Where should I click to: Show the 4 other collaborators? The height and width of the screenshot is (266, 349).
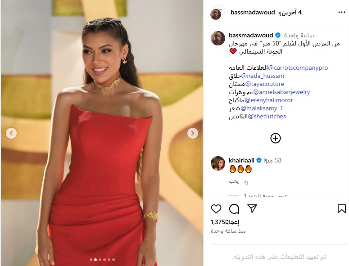(x=290, y=13)
